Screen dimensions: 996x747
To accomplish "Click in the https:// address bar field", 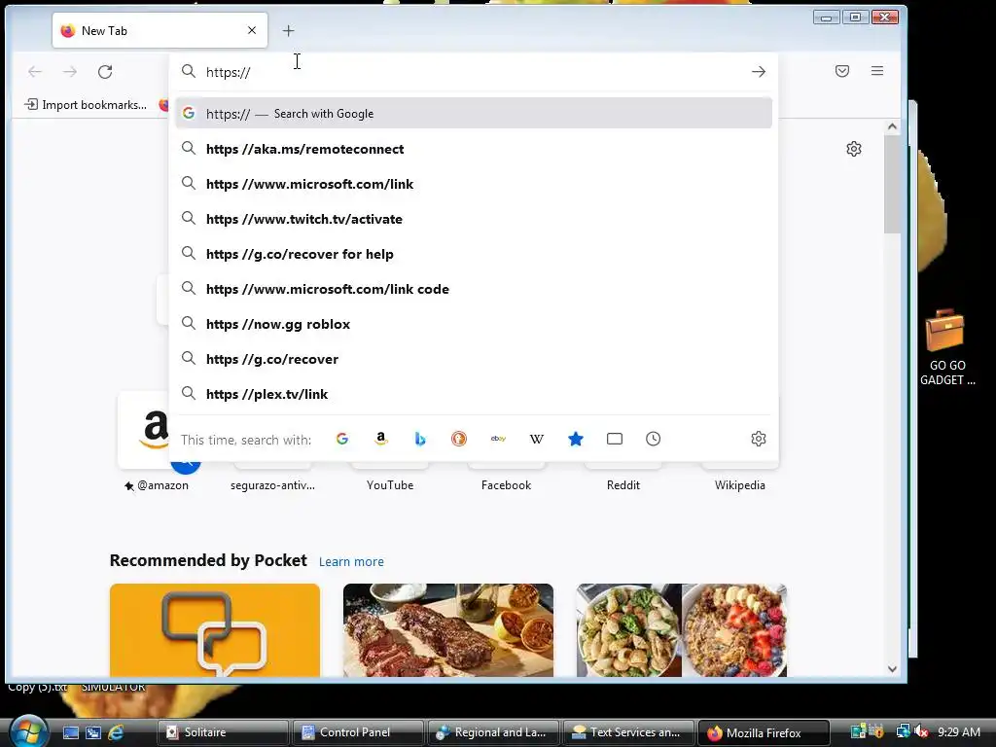I will [474, 72].
